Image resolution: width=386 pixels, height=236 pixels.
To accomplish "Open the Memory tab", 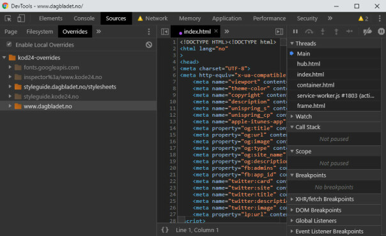I will 190,18.
